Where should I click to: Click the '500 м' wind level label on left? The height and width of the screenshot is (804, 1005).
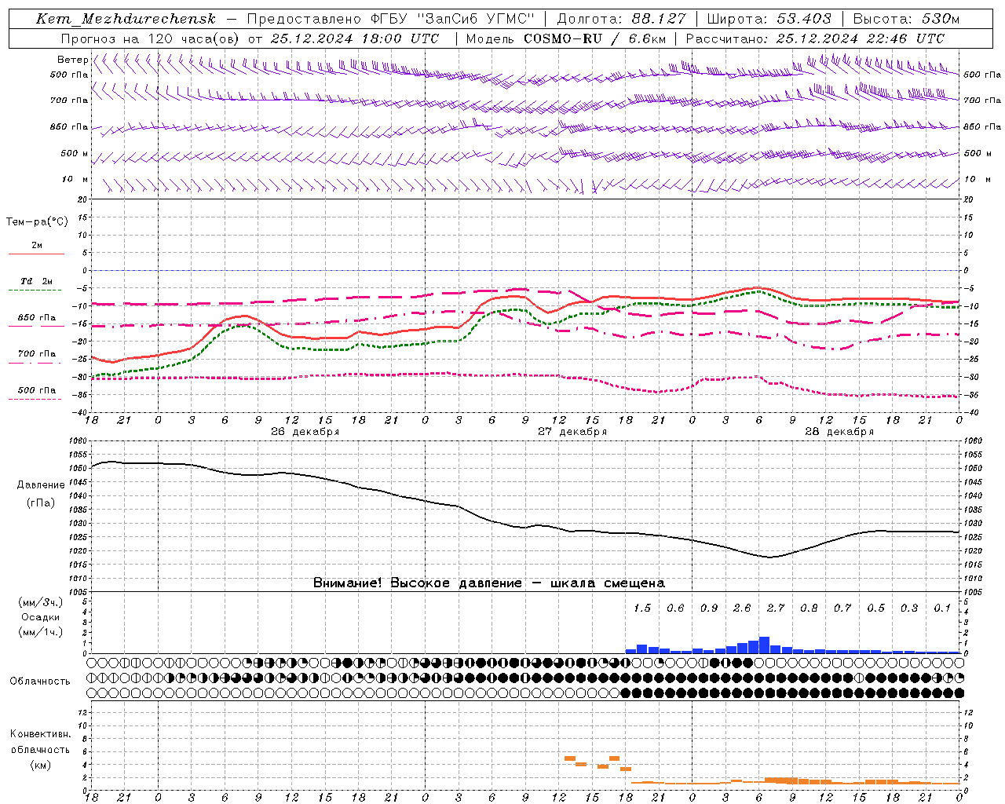coord(75,153)
